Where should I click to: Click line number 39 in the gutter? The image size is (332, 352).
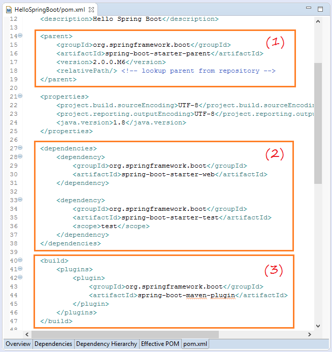tap(14, 252)
